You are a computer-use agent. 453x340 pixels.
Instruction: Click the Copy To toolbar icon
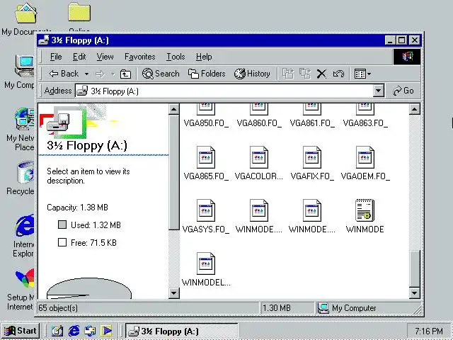pyautogui.click(x=305, y=74)
